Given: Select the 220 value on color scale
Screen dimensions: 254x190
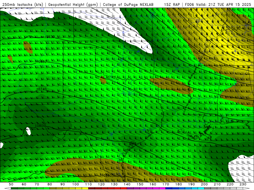Looking at the screenshot, I should (230, 184).
